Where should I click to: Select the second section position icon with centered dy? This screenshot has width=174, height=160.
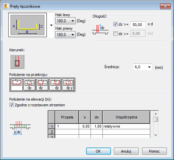coord(30,85)
